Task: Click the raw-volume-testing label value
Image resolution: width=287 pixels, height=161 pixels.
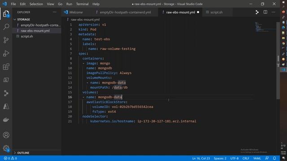Action: pos(118,49)
